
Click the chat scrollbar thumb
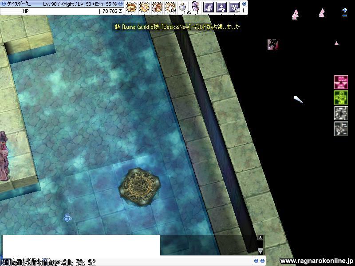[x=260, y=249]
